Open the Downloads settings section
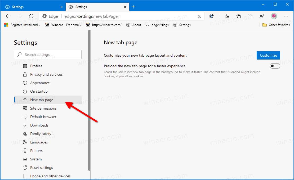 point(40,125)
